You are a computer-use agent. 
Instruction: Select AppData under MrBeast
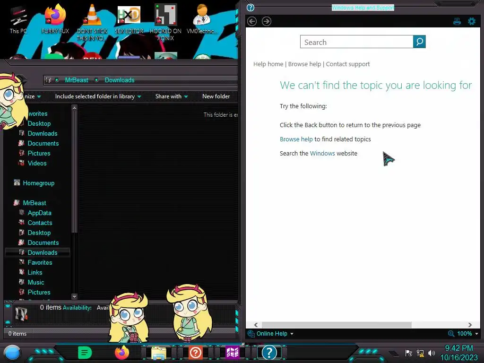tap(40, 213)
